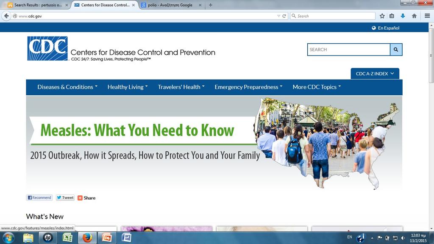Click the power icon in the system tray
The width and height of the screenshot is (434, 244).
(x=387, y=238)
